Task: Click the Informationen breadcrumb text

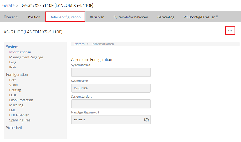Action: (x=103, y=44)
